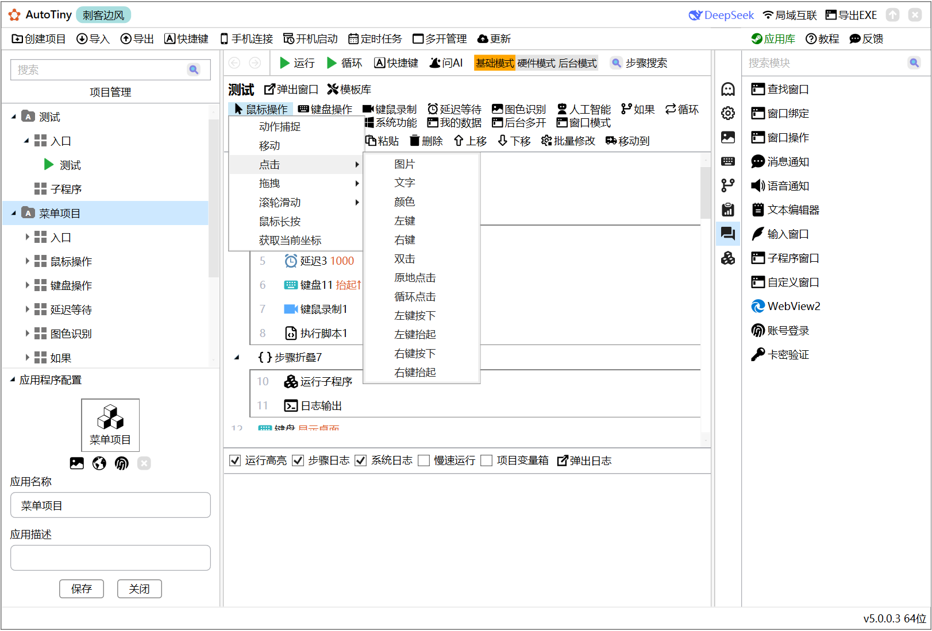Click 问AI button

pos(446,63)
